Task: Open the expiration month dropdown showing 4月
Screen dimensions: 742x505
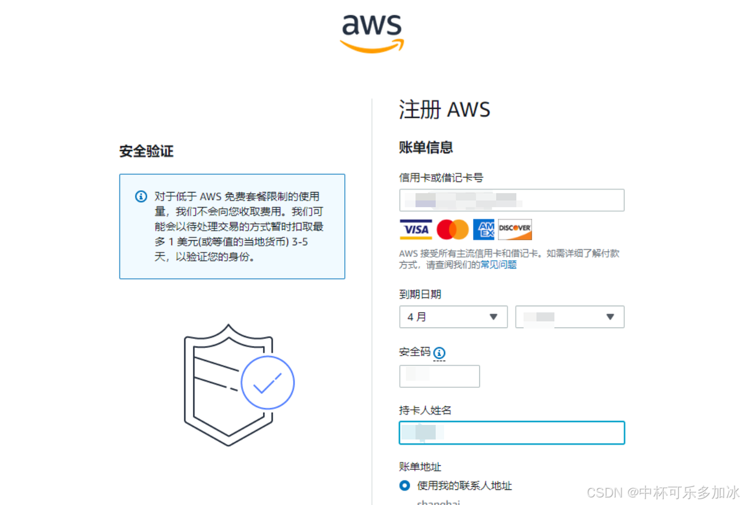Action: [x=453, y=317]
